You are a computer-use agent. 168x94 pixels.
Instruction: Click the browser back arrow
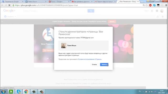pyautogui.click(x=2, y=5)
